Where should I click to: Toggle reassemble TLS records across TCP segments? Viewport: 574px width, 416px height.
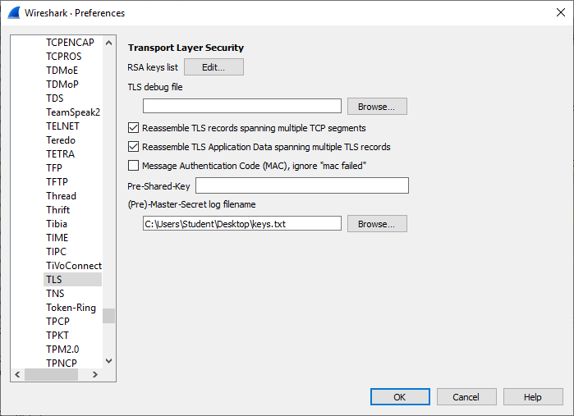[x=133, y=128]
